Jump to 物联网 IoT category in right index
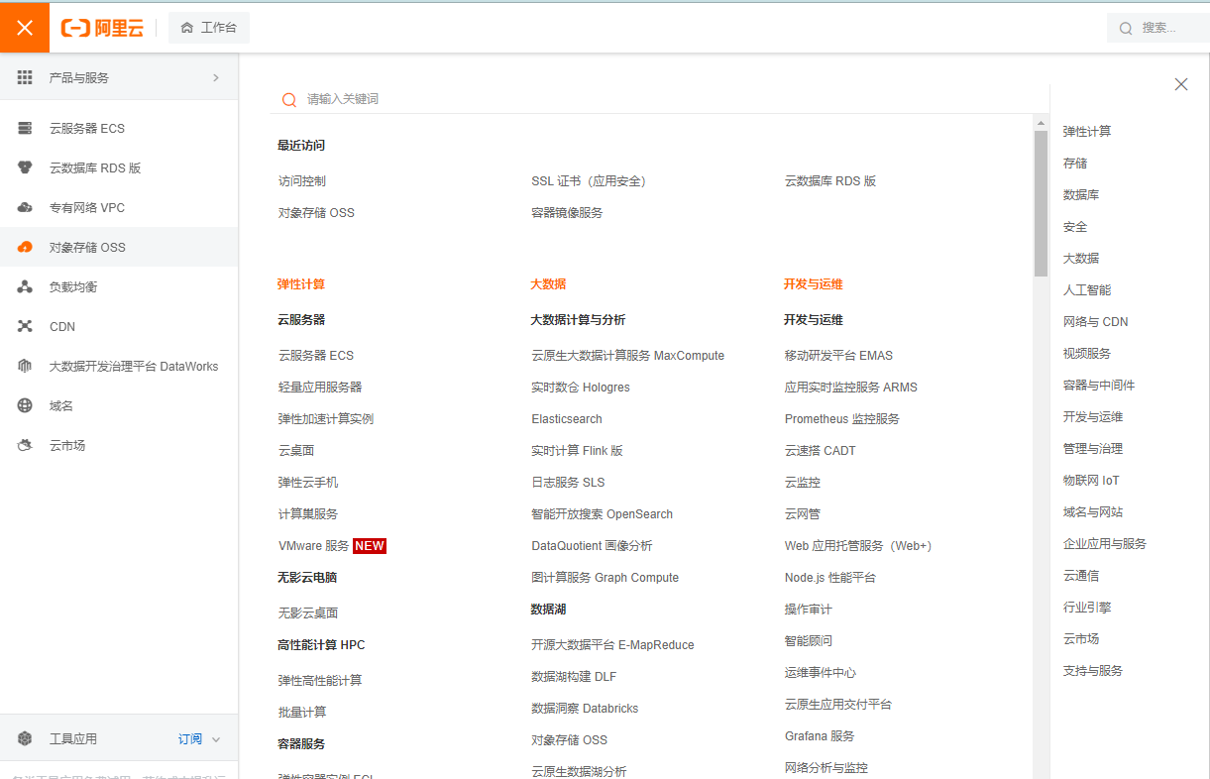This screenshot has height=779, width=1210. tap(1091, 480)
